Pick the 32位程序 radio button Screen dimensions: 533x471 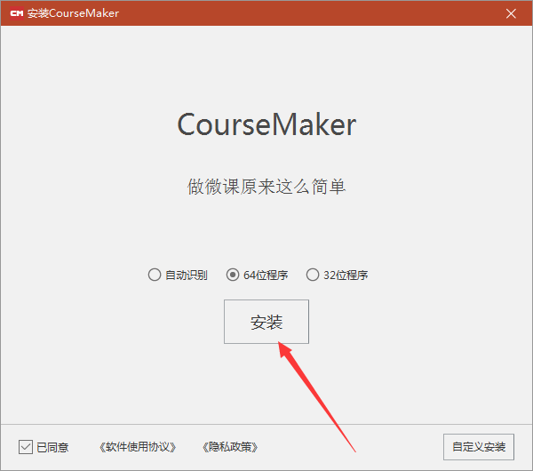(x=313, y=275)
